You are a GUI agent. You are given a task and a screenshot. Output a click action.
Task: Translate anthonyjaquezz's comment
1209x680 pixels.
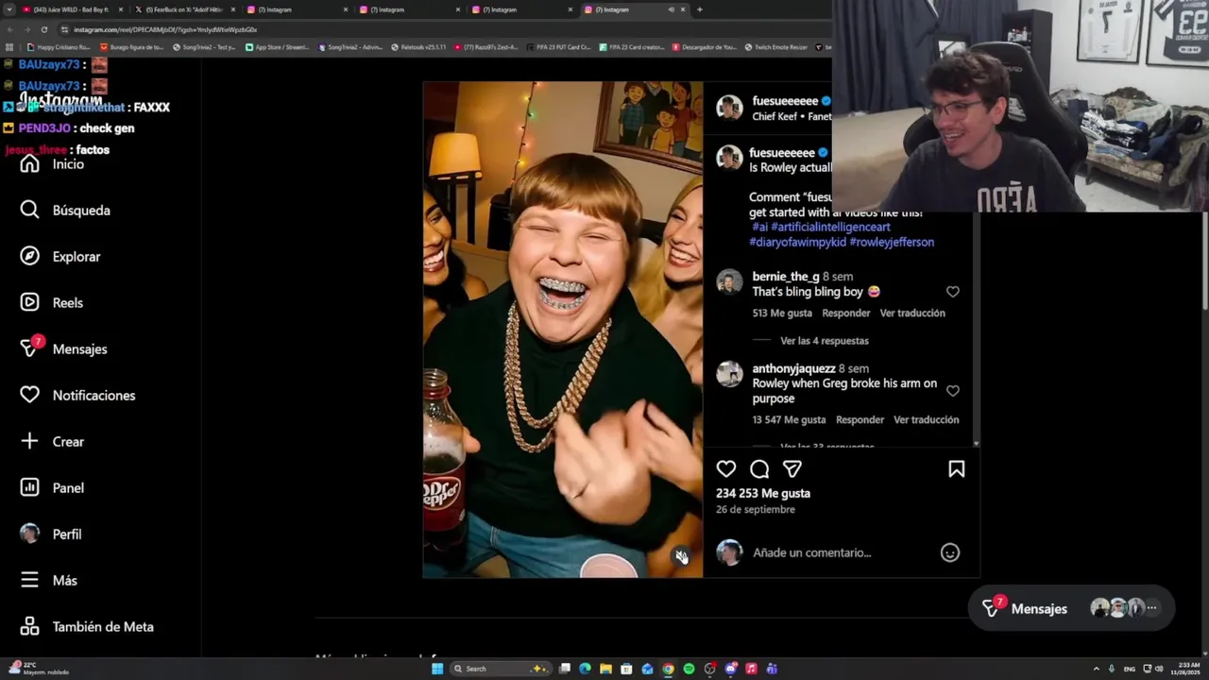point(927,420)
